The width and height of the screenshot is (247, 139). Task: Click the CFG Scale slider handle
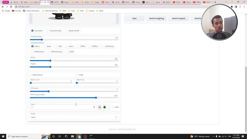(49, 91)
